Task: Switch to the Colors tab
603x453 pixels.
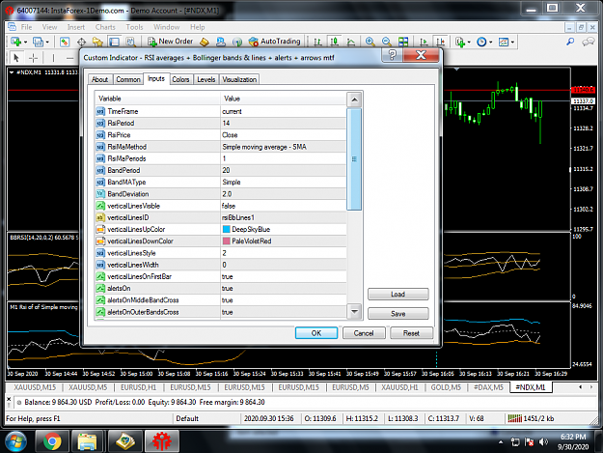Action: coord(180,79)
